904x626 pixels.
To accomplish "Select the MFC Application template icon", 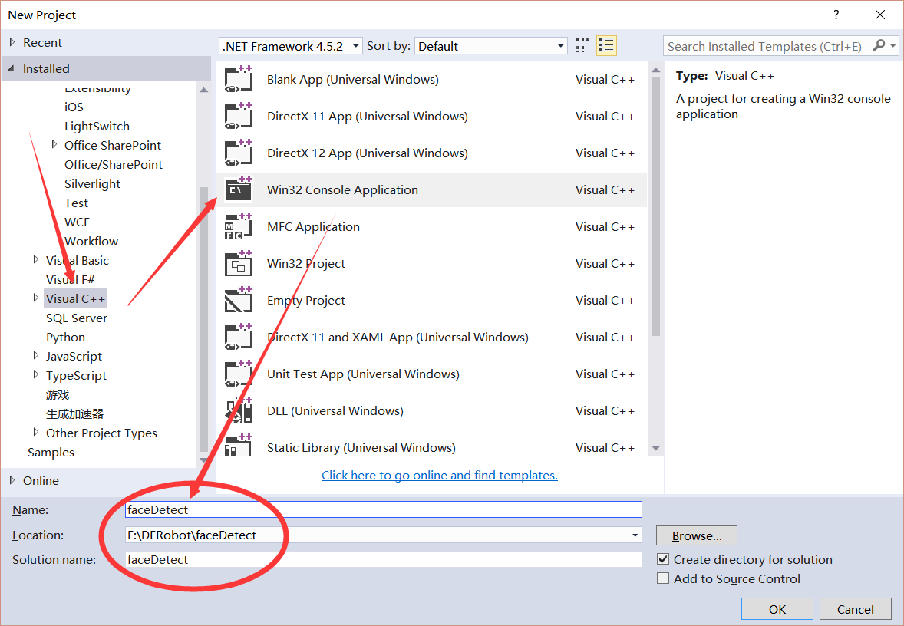I will click(x=239, y=226).
